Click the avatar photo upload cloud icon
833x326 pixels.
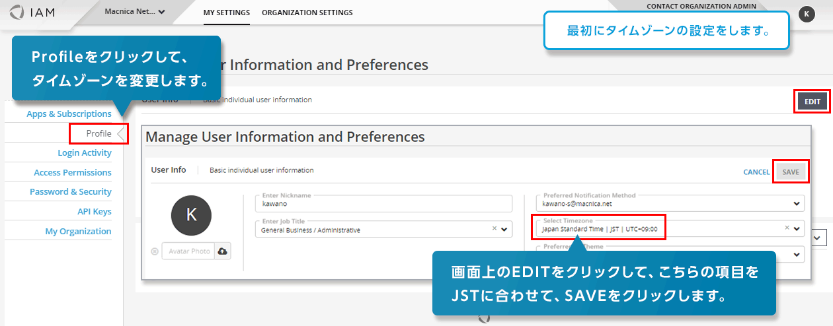(222, 251)
